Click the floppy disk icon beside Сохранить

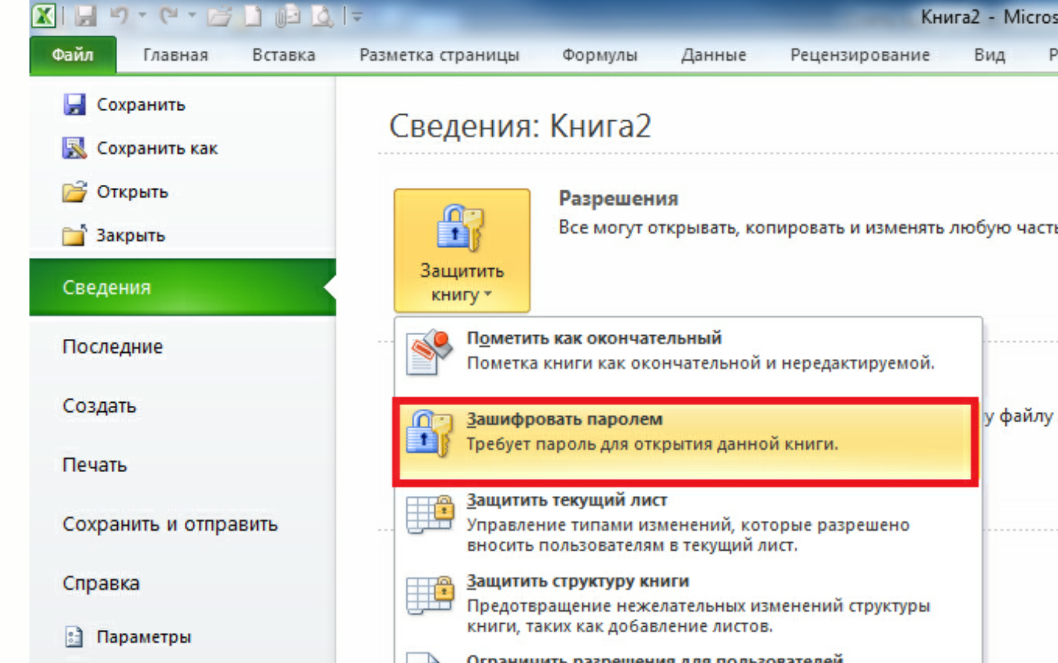pos(75,104)
